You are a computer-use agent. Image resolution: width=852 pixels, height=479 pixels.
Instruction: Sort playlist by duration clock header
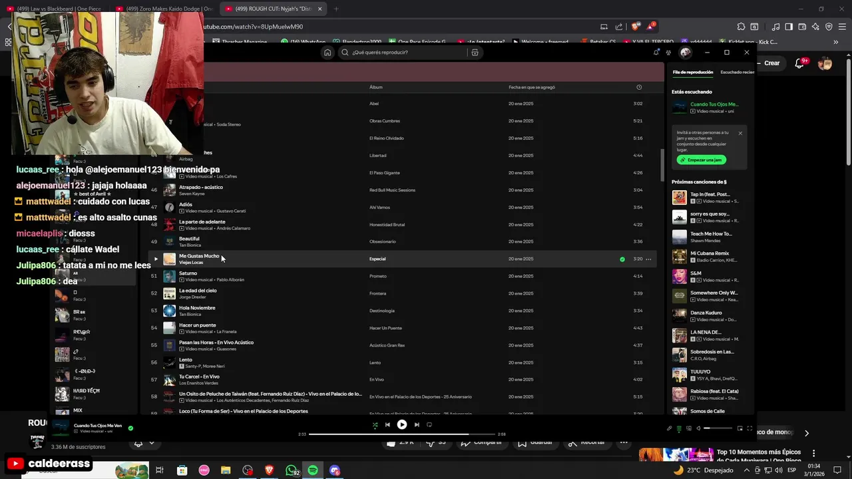[639, 87]
